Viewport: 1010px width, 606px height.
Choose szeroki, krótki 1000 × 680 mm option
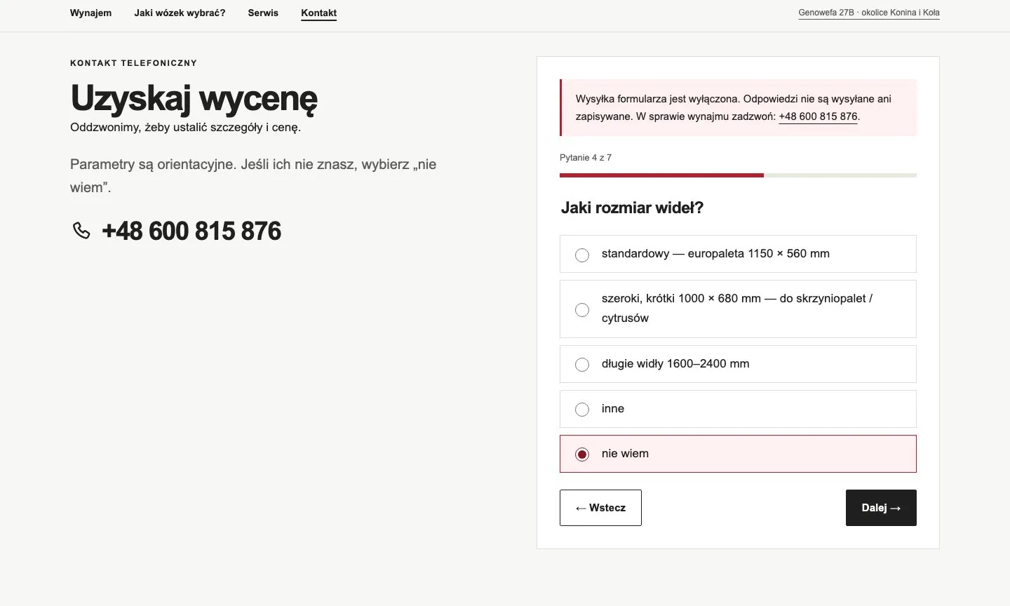738,309
